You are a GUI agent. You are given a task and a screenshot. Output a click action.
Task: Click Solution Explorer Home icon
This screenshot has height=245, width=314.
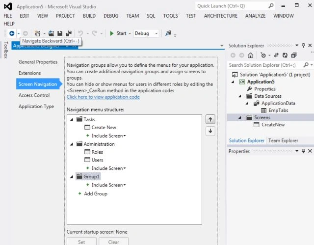[x=250, y=55]
